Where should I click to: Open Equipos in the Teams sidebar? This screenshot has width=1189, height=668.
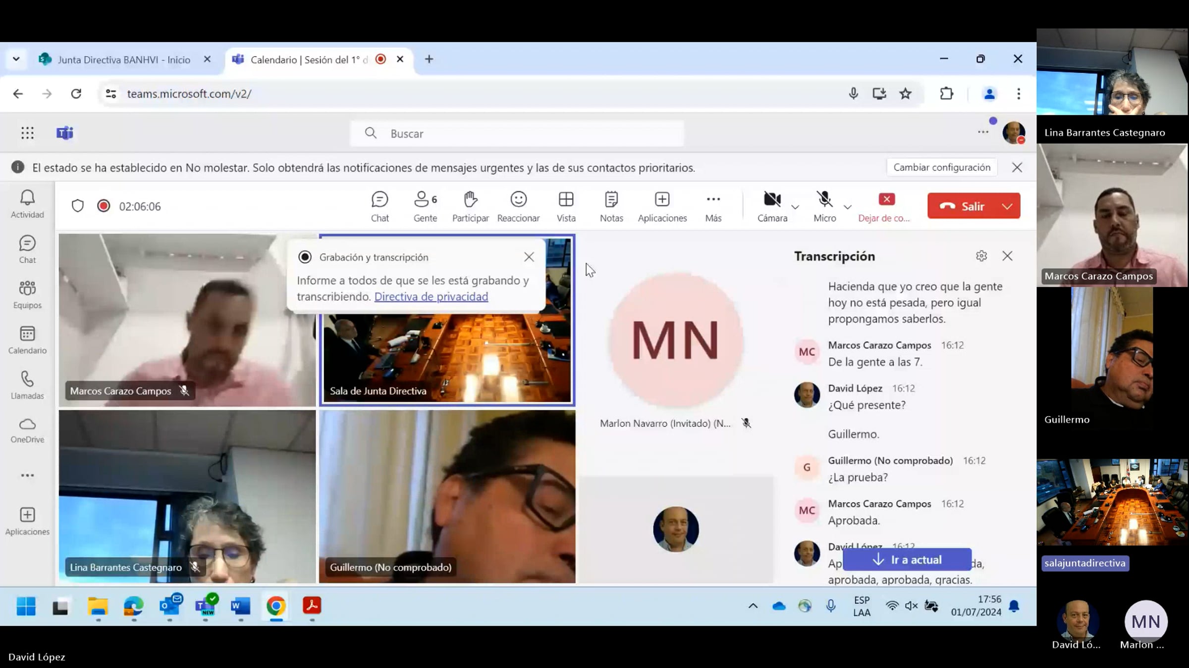[x=27, y=295]
